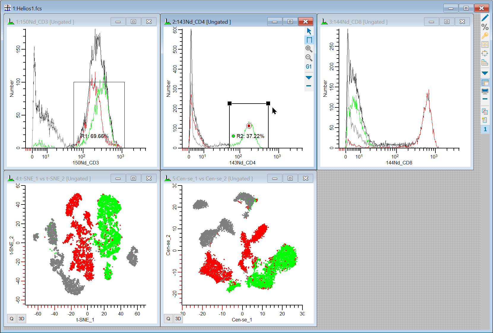Image resolution: width=493 pixels, height=333 pixels.
Task: Collapse the right toolbar with minus icon
Action: [x=485, y=99]
